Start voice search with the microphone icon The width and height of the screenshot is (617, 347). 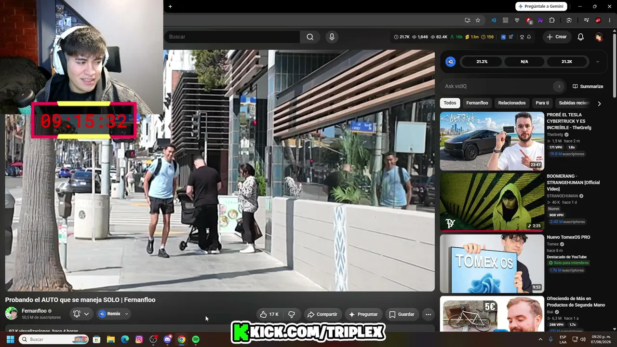point(332,37)
